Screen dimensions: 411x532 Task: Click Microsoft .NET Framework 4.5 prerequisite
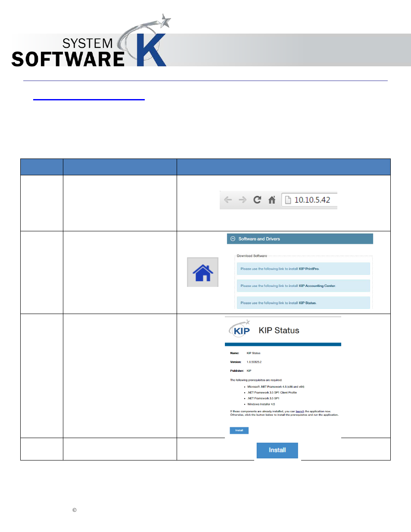coord(276,387)
